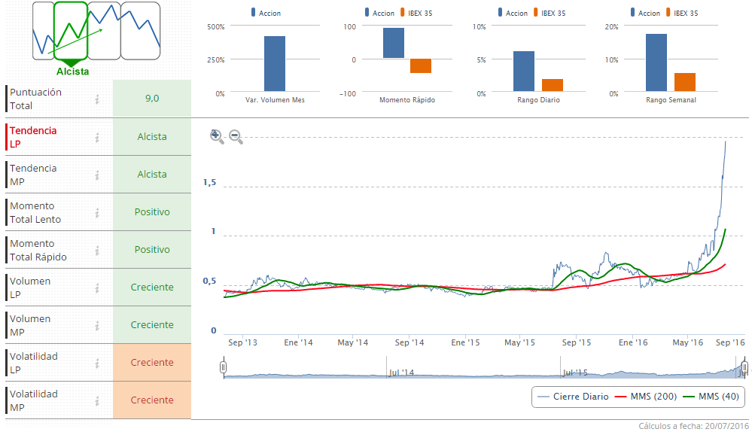
Task: Toggle IBEX 35 legend in Momento Rápido chart
Action: click(416, 13)
